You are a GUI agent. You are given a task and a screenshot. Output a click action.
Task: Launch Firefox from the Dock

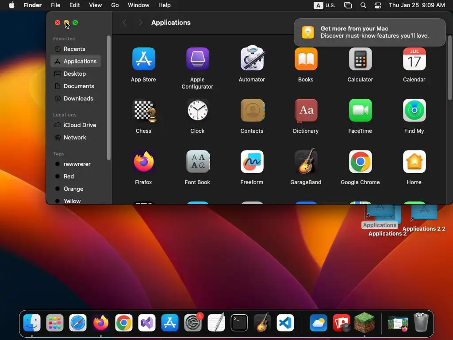coord(101,323)
